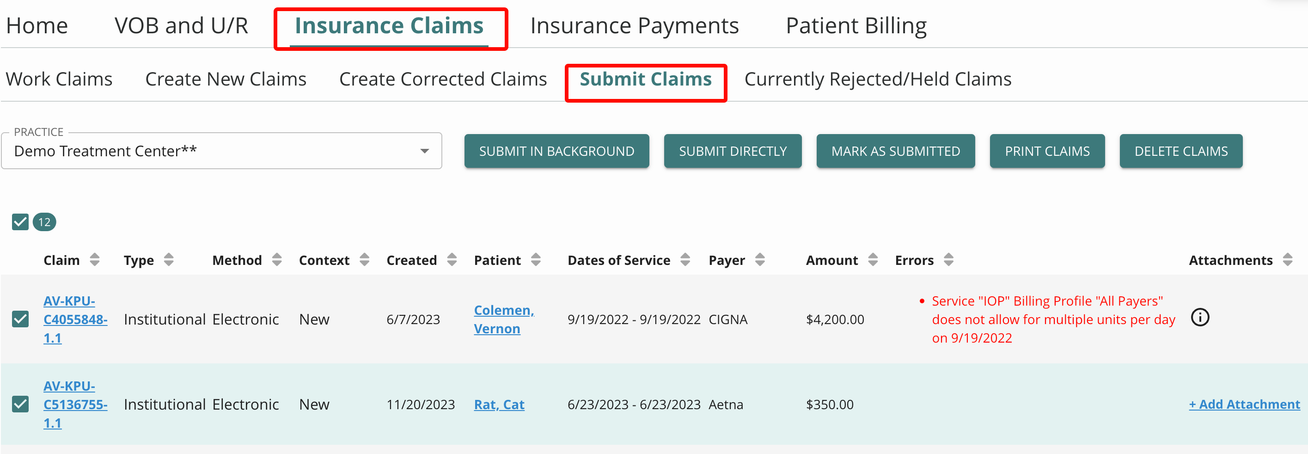
Task: Expand the Practice dropdown
Action: point(221,151)
